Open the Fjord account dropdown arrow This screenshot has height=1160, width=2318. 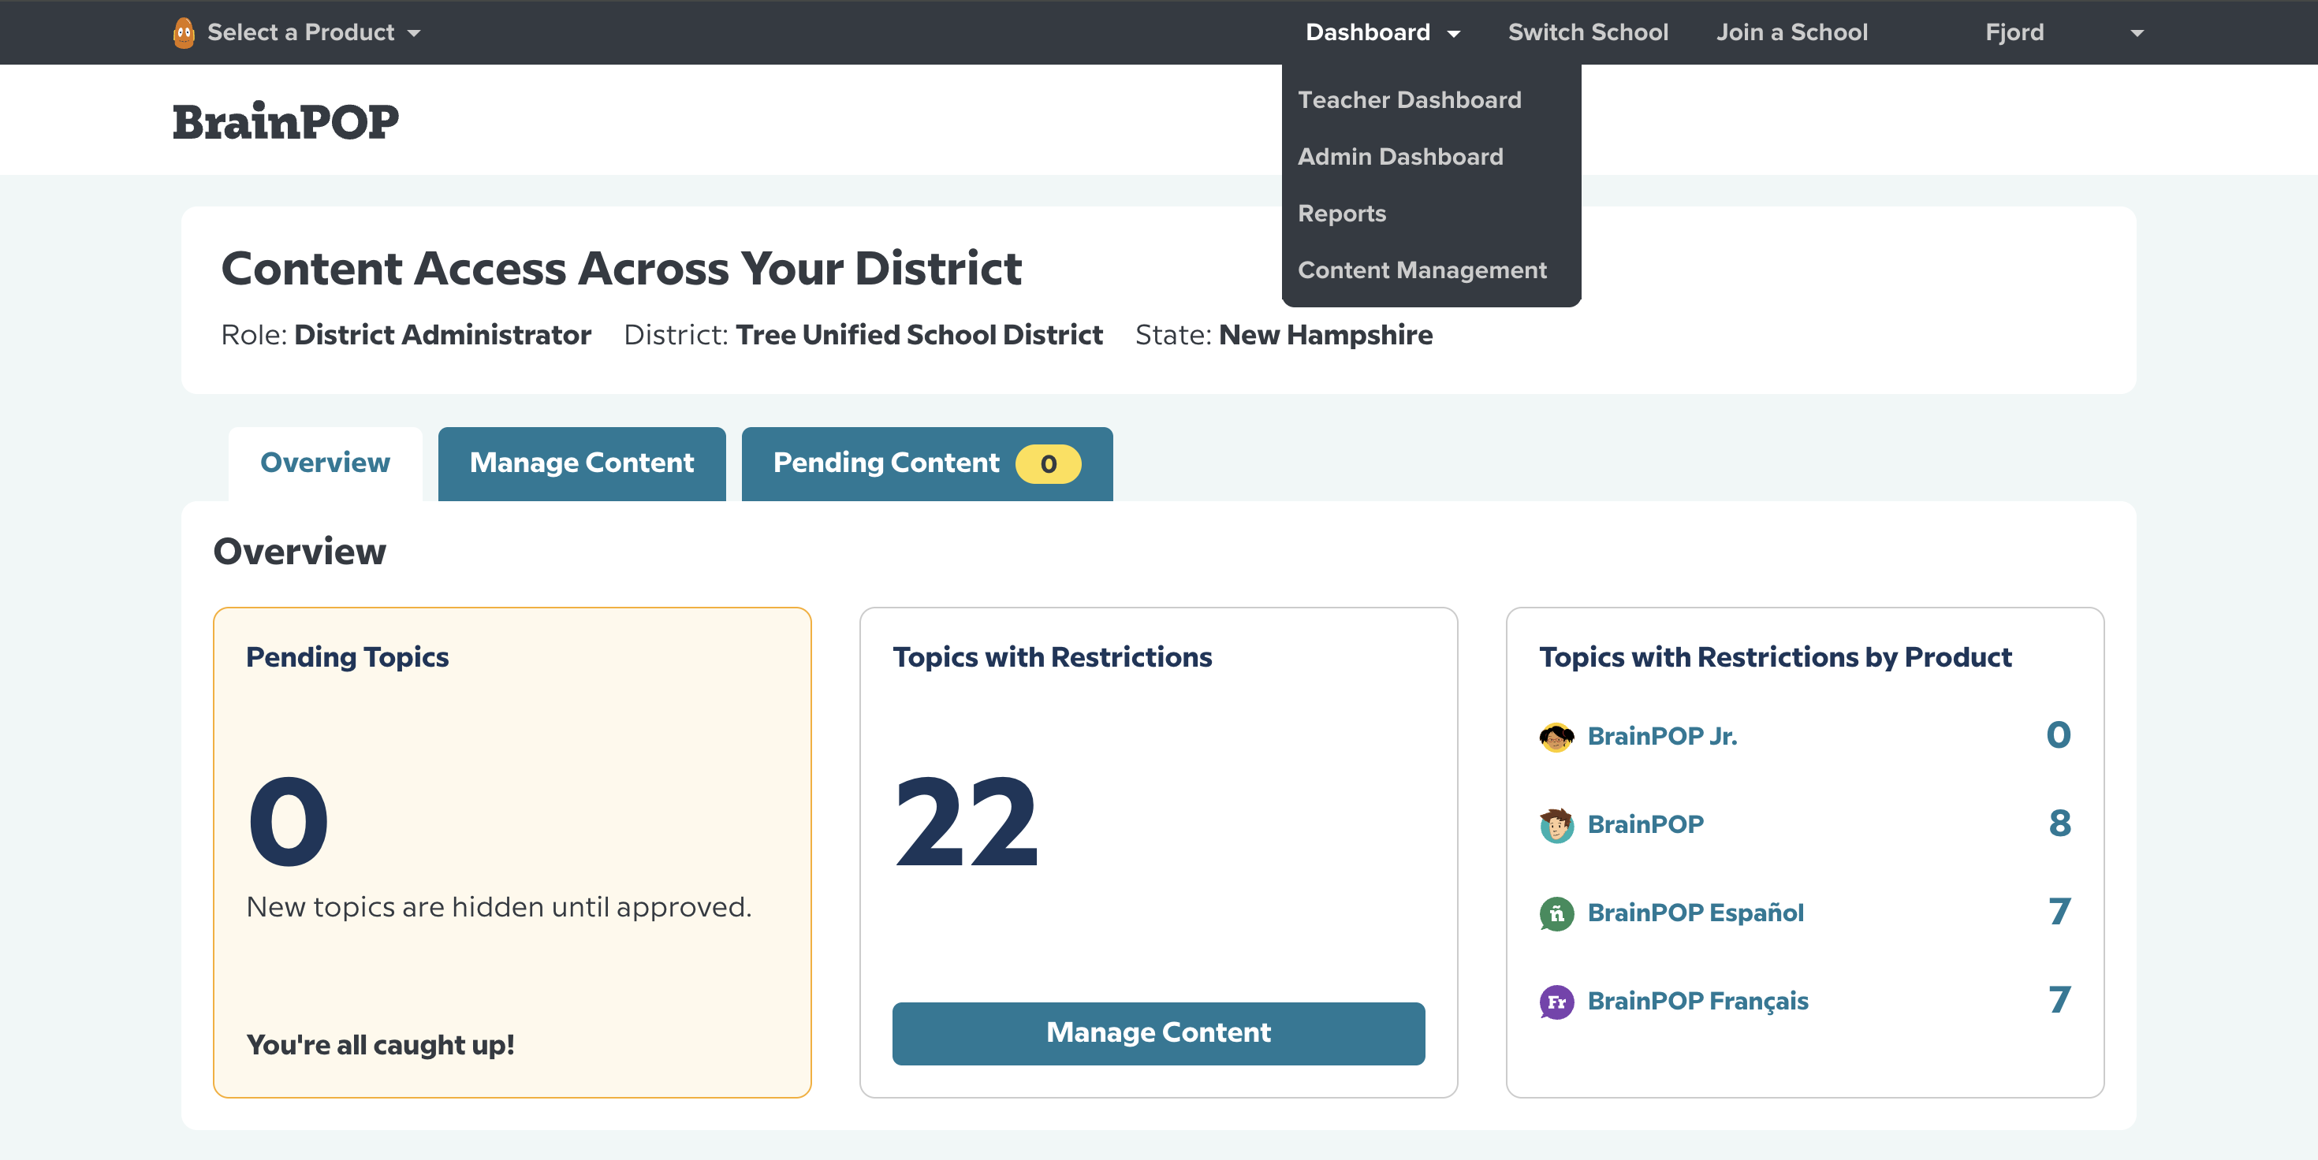coord(2137,34)
